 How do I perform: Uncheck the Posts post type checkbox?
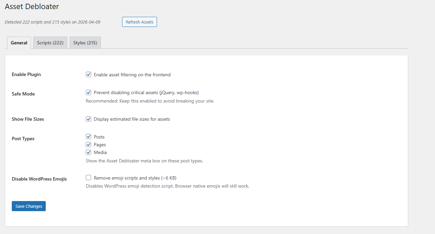coord(88,137)
